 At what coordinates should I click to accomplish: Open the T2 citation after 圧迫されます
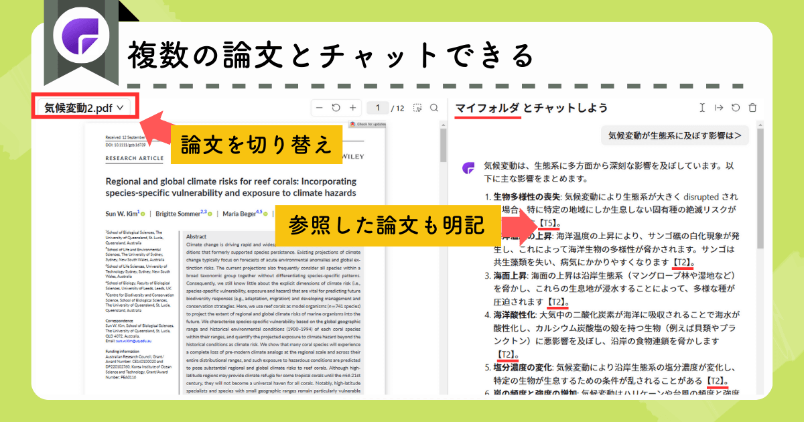pyautogui.click(x=559, y=301)
